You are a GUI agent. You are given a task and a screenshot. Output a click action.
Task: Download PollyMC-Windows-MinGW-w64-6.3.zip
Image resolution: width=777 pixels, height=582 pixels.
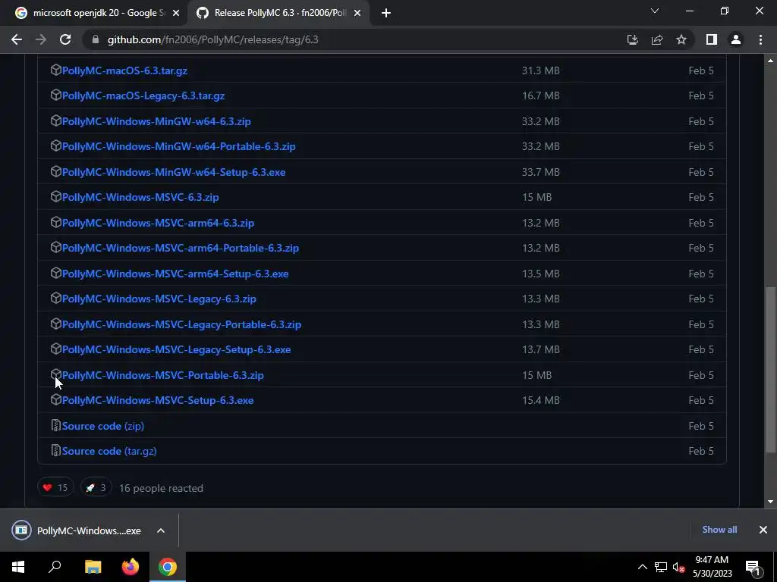pyautogui.click(x=156, y=121)
